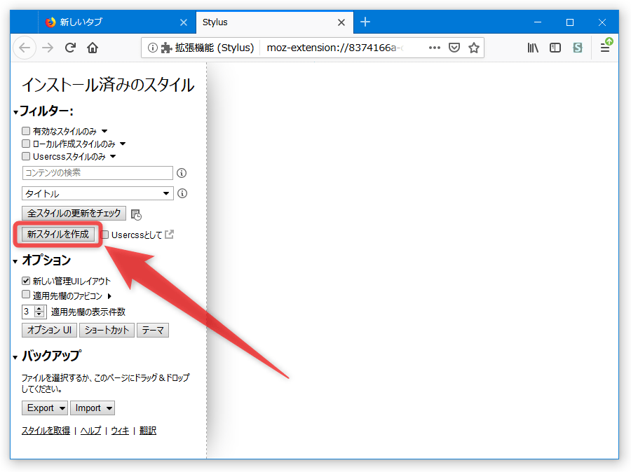This screenshot has height=472, width=631.
Task: Bookmark this page with the star
Action: pyautogui.click(x=474, y=48)
